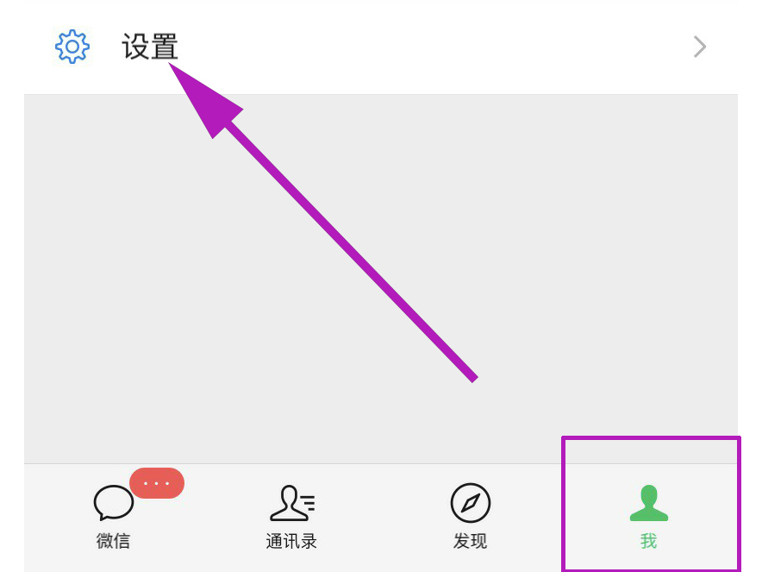Select the 发现 compass icon
762x572 pixels.
point(471,503)
